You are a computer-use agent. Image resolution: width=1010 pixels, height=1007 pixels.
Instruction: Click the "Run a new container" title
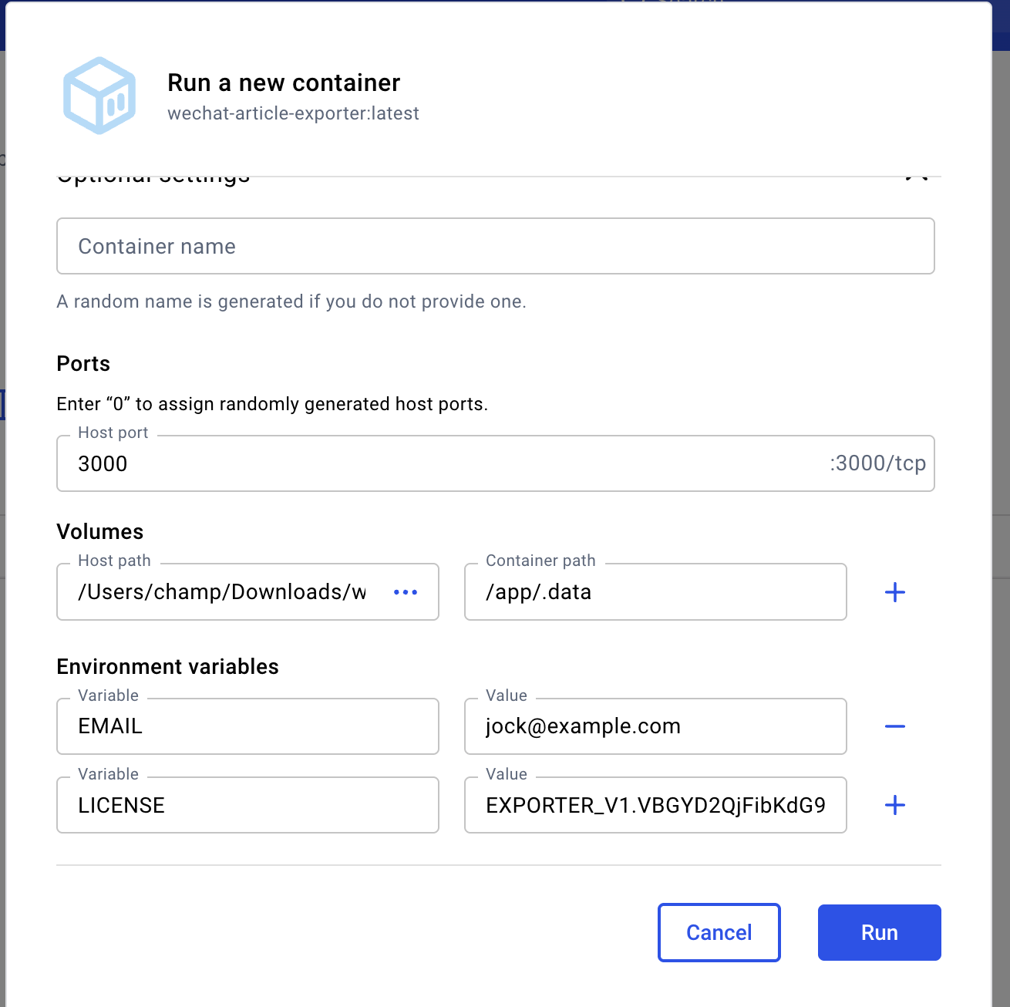pyautogui.click(x=284, y=83)
